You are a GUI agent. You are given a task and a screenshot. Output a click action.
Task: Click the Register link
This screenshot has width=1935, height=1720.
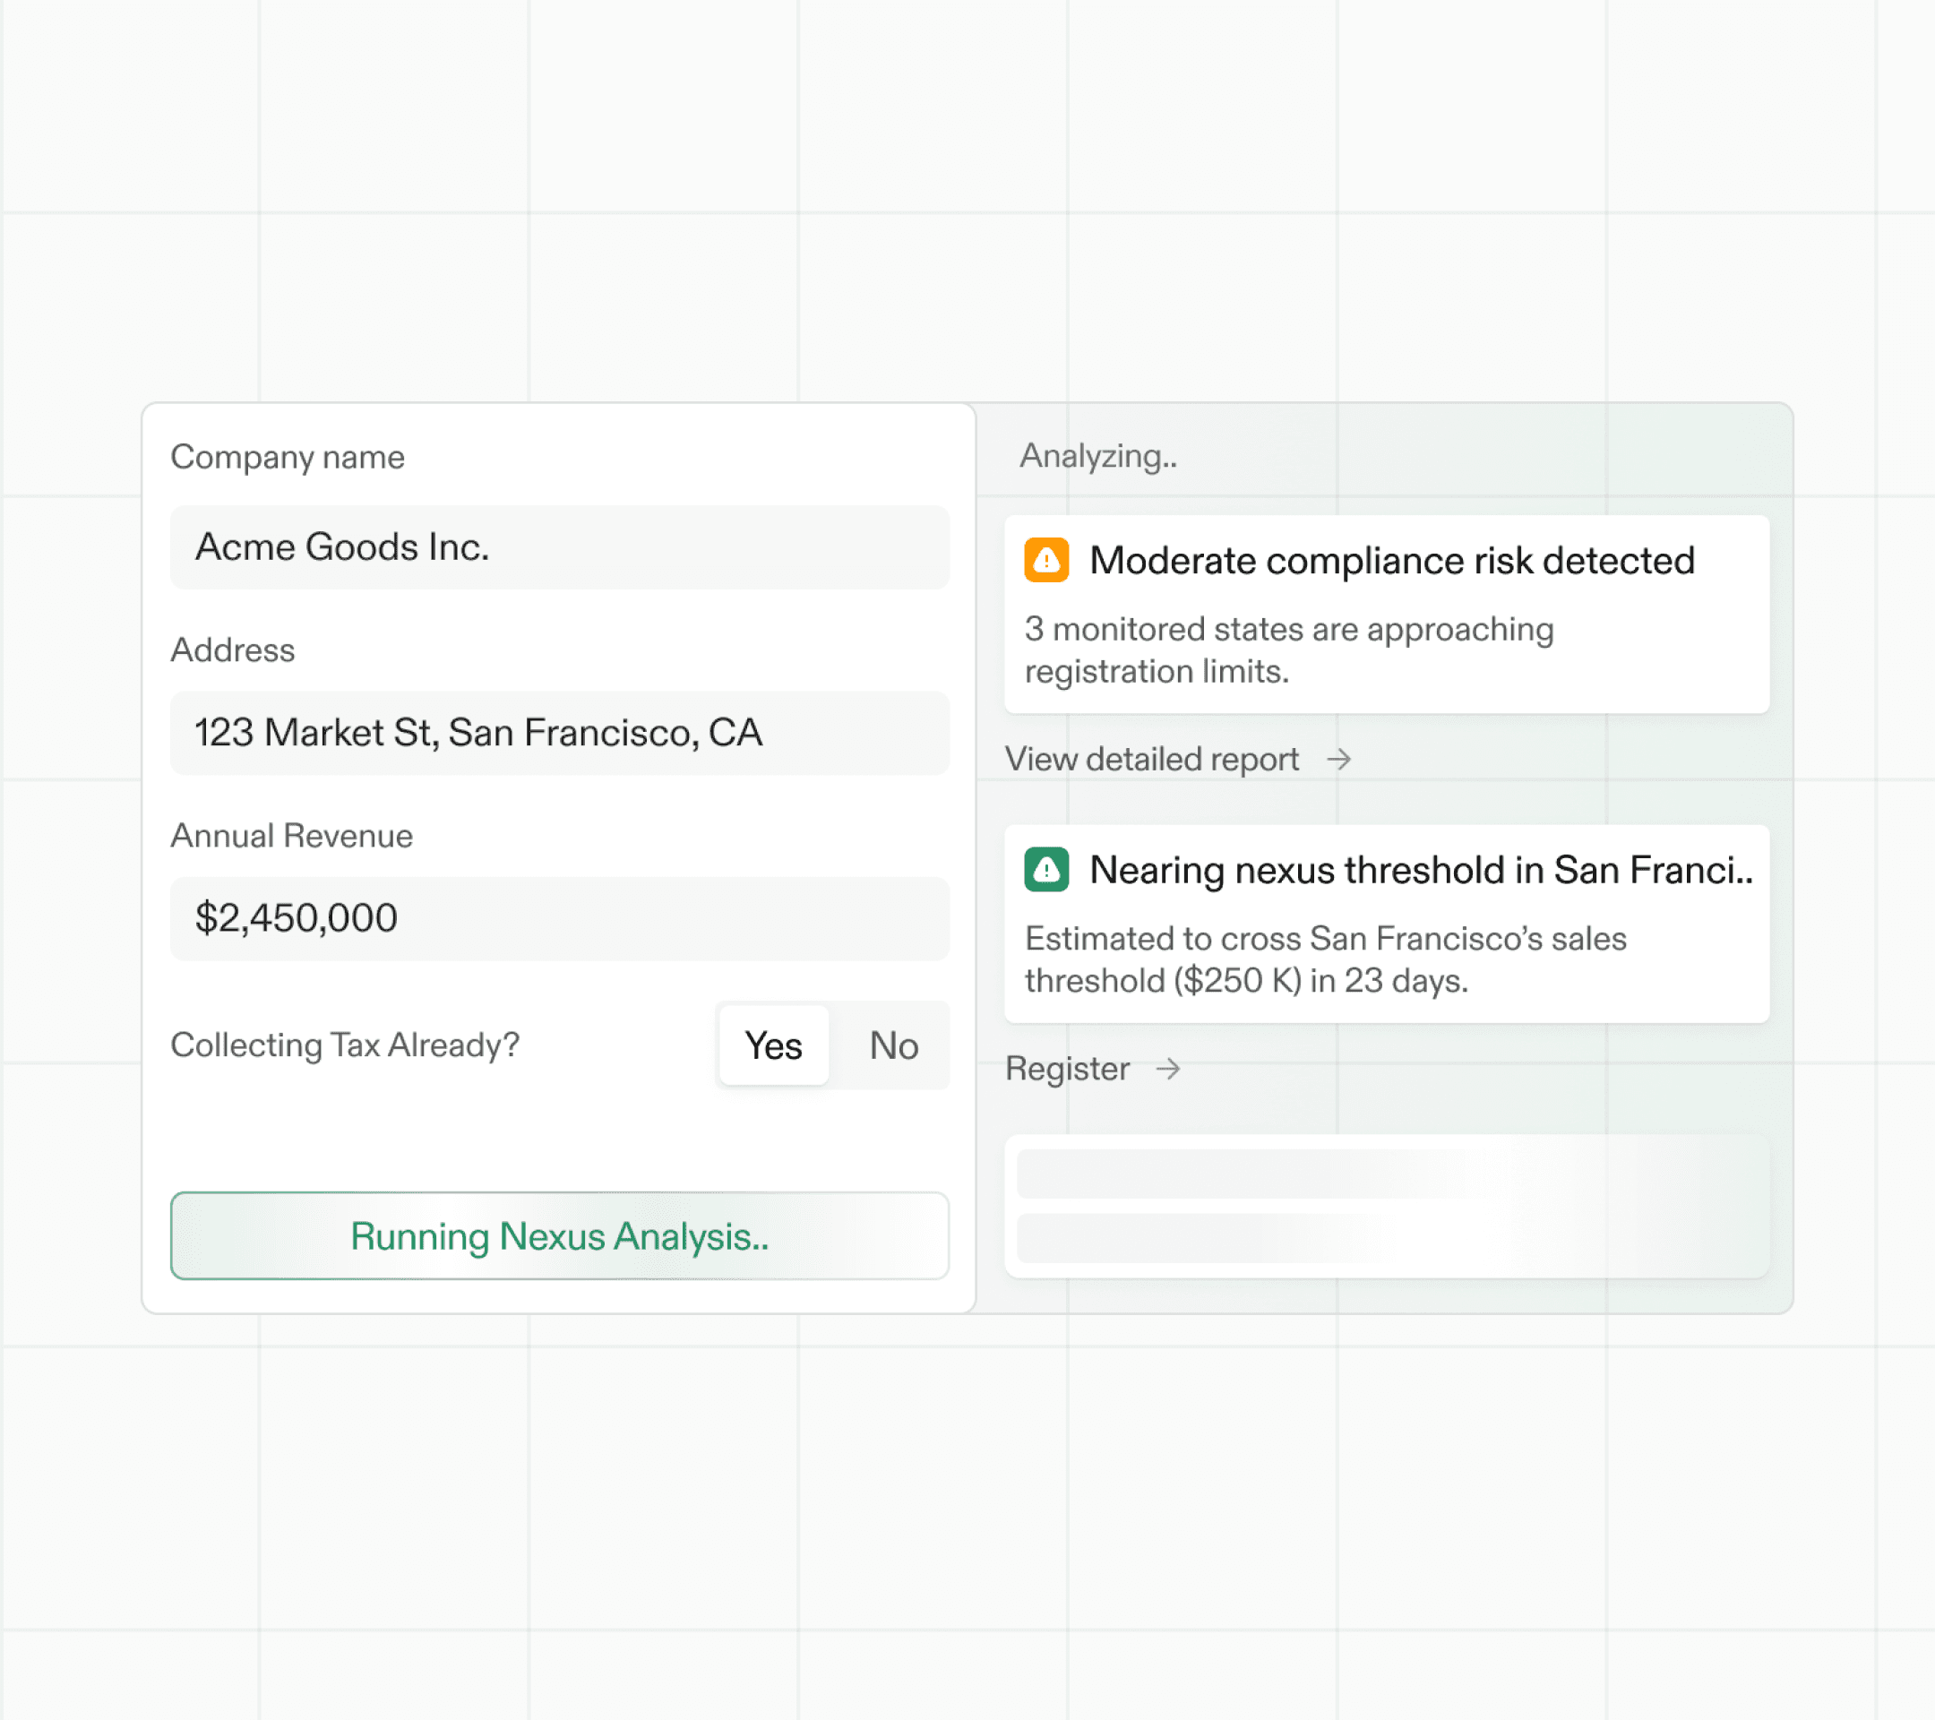(x=1067, y=1069)
